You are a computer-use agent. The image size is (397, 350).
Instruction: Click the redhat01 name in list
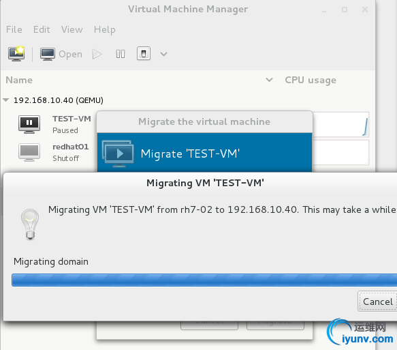click(x=71, y=147)
